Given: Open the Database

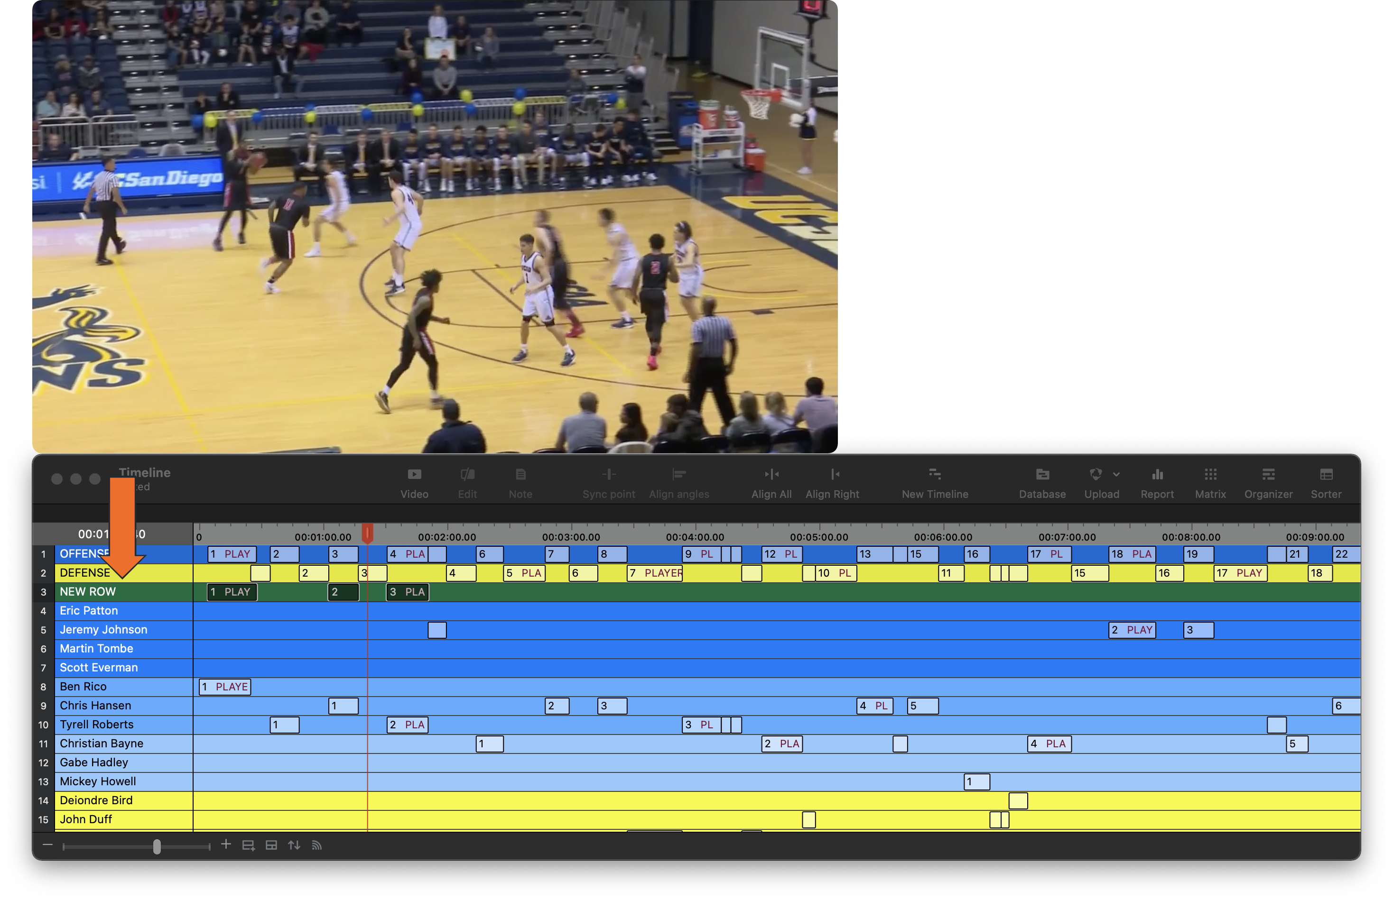Looking at the screenshot, I should (x=1041, y=479).
